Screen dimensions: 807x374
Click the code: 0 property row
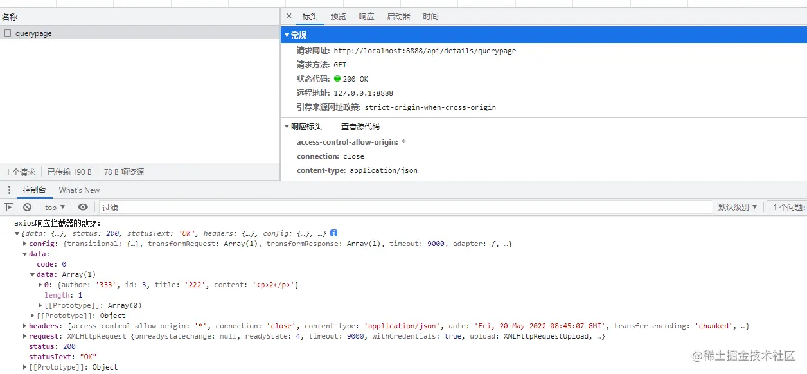[x=51, y=264]
